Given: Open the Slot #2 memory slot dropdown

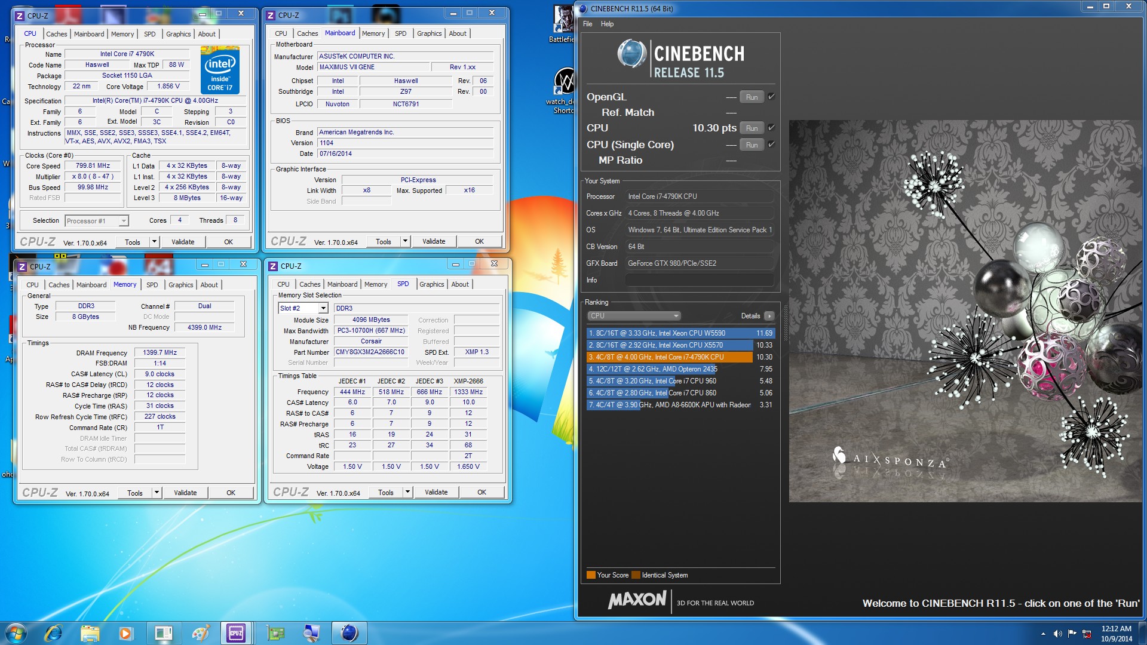Looking at the screenshot, I should click(303, 308).
